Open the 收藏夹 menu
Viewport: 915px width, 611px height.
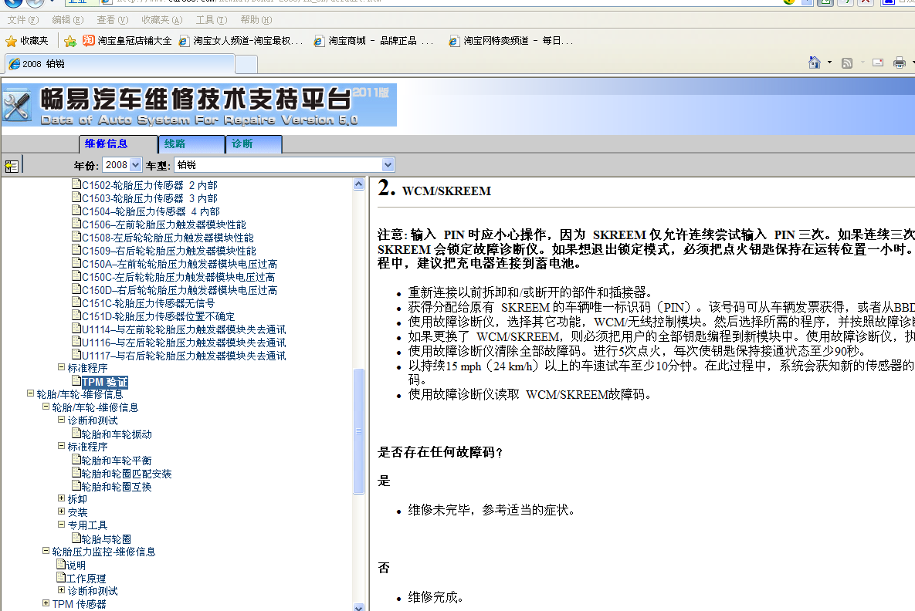click(161, 20)
